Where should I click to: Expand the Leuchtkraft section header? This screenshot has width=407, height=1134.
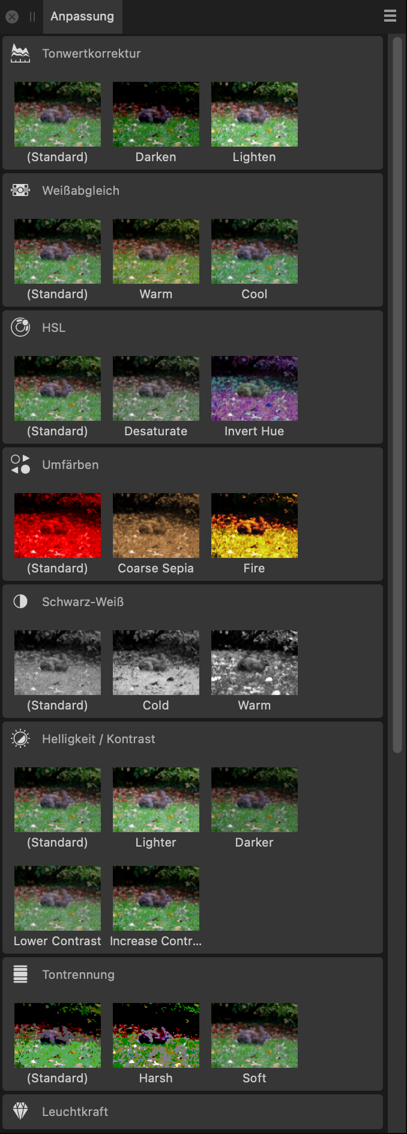pos(193,1112)
